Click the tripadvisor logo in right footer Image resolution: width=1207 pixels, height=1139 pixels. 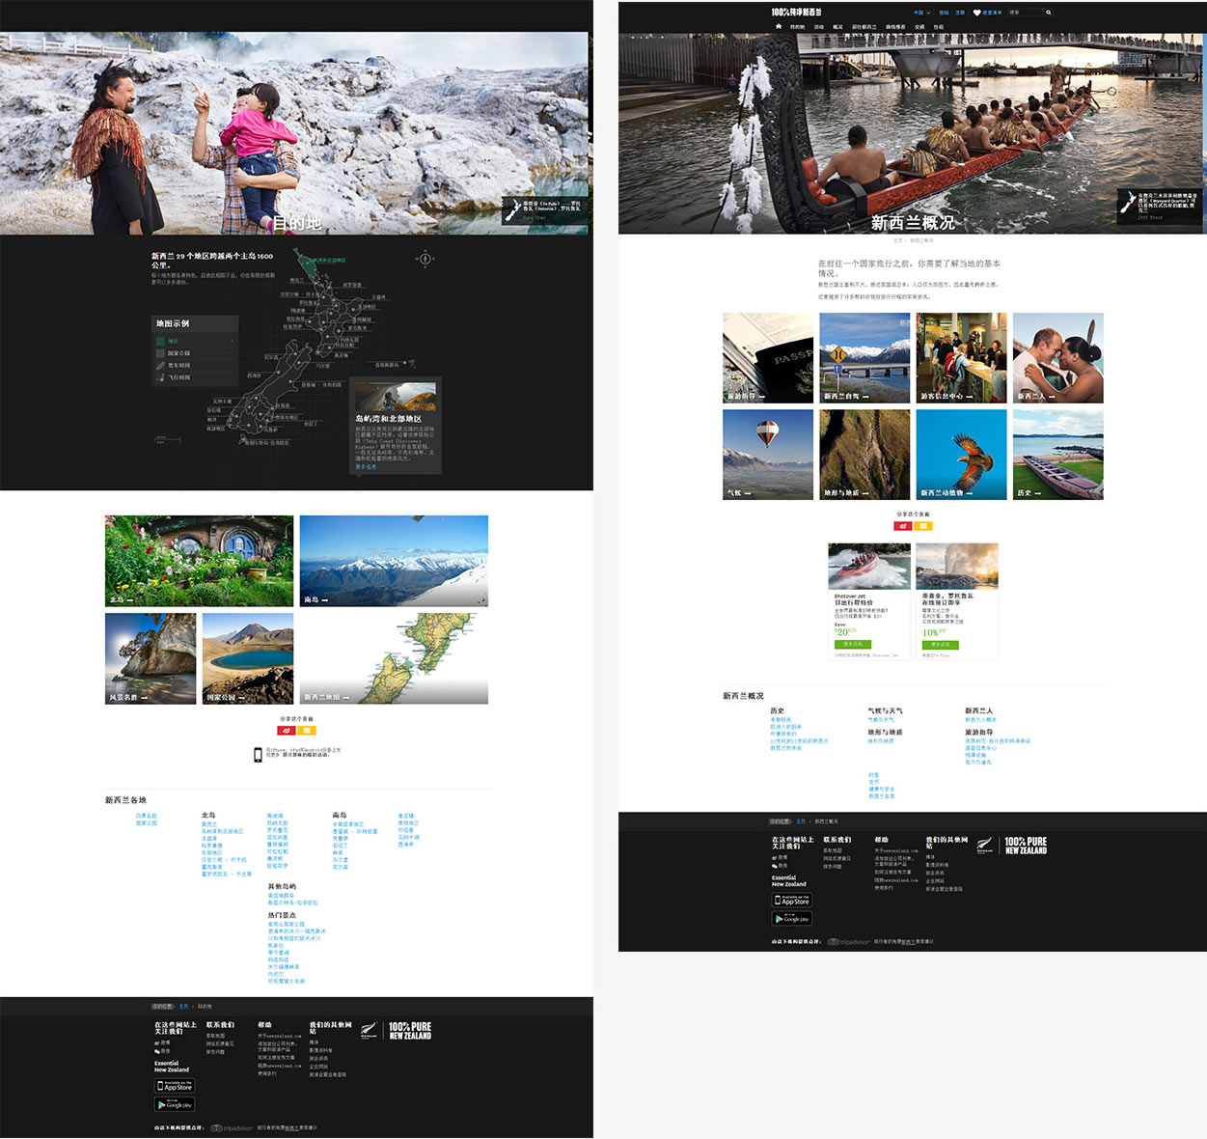[x=849, y=942]
